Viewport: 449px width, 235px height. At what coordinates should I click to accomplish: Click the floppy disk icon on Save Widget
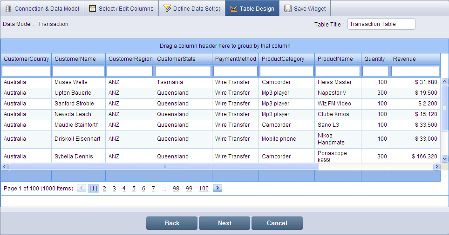click(x=288, y=8)
